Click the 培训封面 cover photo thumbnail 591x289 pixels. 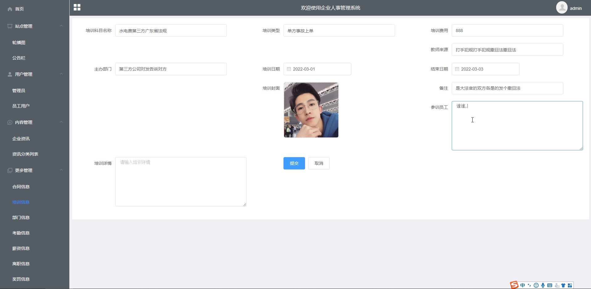click(x=311, y=110)
